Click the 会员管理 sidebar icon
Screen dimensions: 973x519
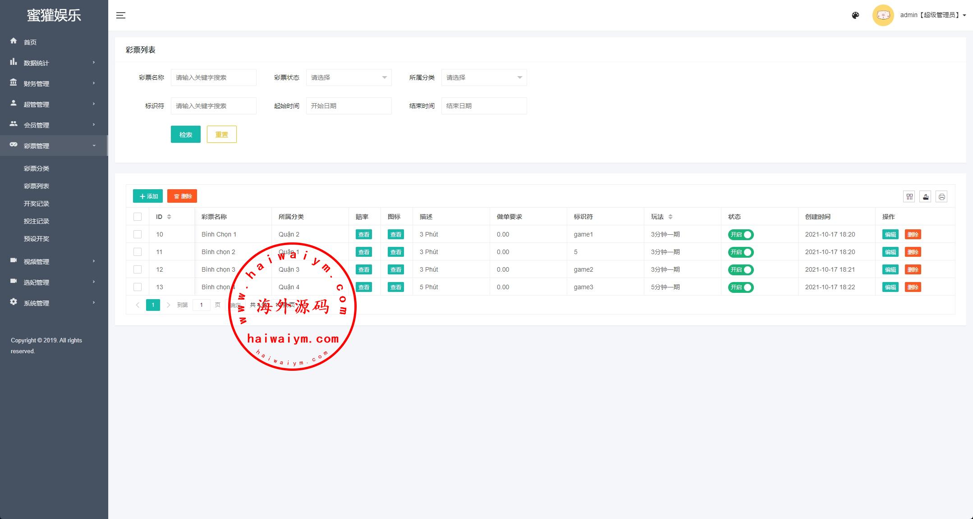pos(14,125)
